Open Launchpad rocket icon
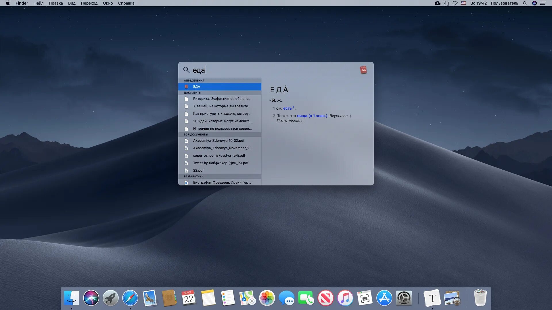The height and width of the screenshot is (310, 552). point(110,298)
